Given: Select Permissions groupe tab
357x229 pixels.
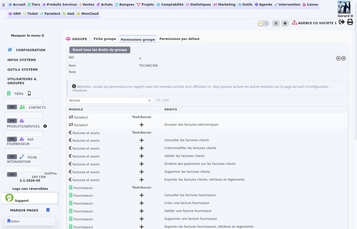Looking at the screenshot, I should 138,39.
